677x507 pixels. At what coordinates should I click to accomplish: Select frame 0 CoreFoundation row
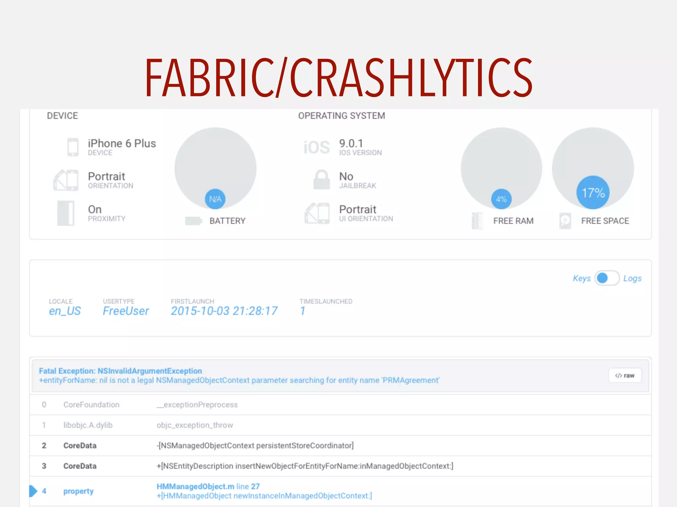click(340, 405)
